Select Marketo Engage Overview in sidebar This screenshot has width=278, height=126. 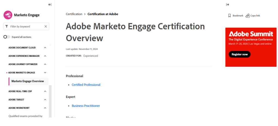pos(28,81)
